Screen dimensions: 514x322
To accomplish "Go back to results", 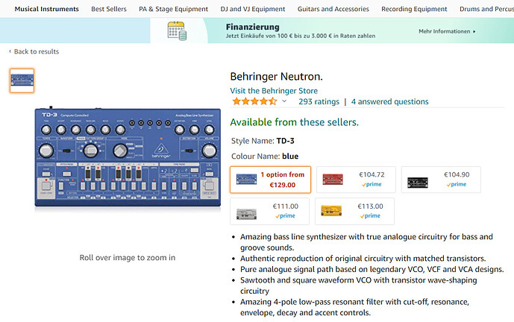I will pyautogui.click(x=35, y=51).
